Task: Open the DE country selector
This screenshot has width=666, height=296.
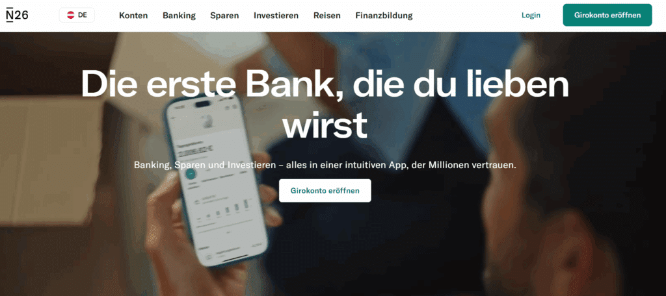Action: pos(77,16)
